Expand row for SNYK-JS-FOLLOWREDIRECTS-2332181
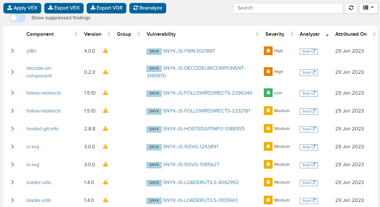This screenshot has height=207, width=380. click(x=12, y=111)
